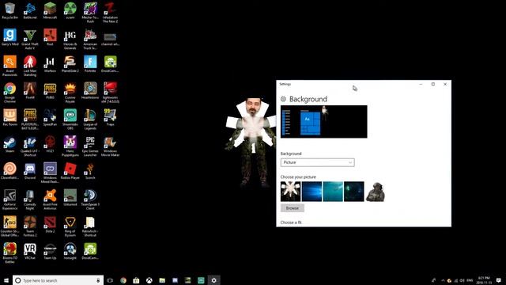
Task: Click the wallpaper preview in Background settings
Action: (x=323, y=121)
